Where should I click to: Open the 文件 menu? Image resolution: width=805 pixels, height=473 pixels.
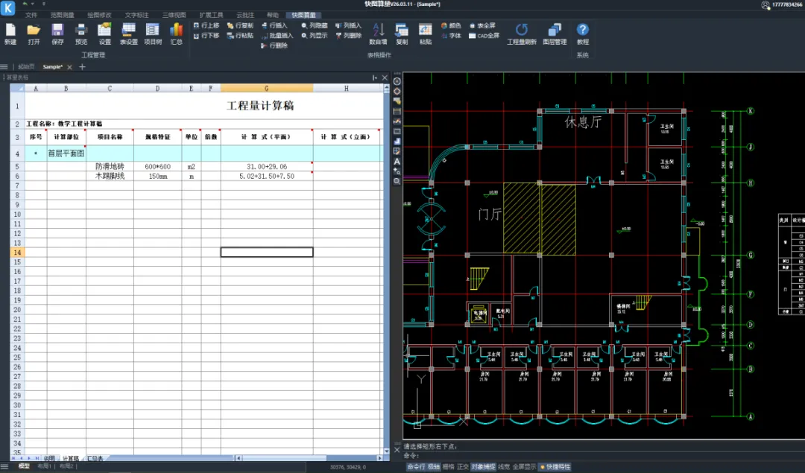[x=31, y=15]
